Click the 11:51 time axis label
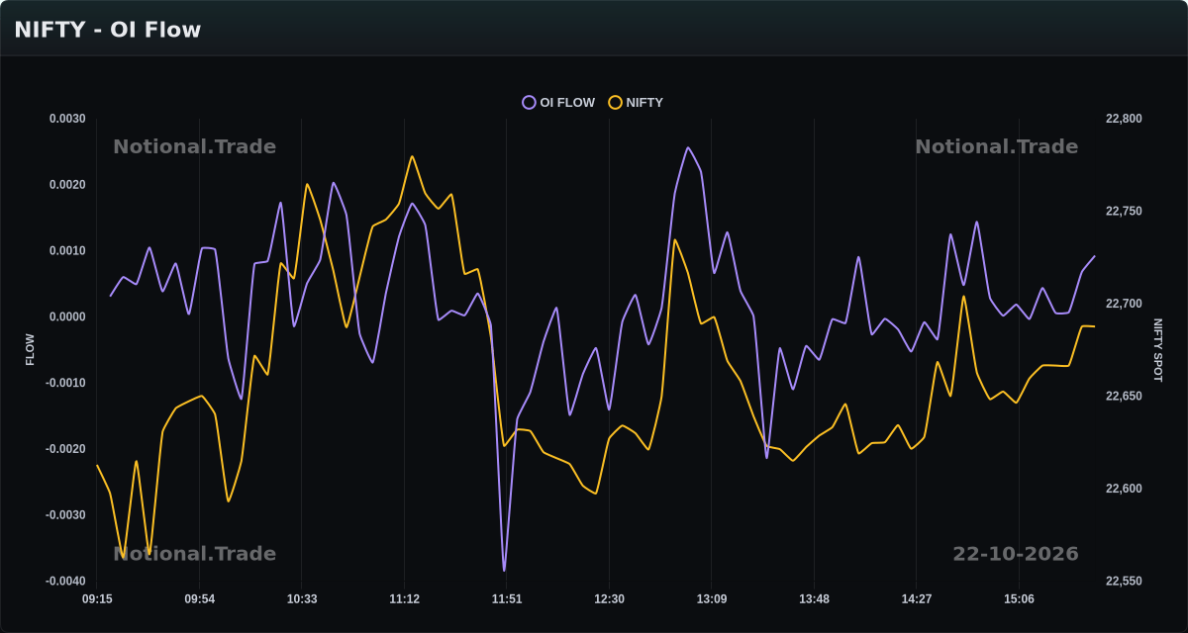The width and height of the screenshot is (1188, 633). click(x=507, y=599)
